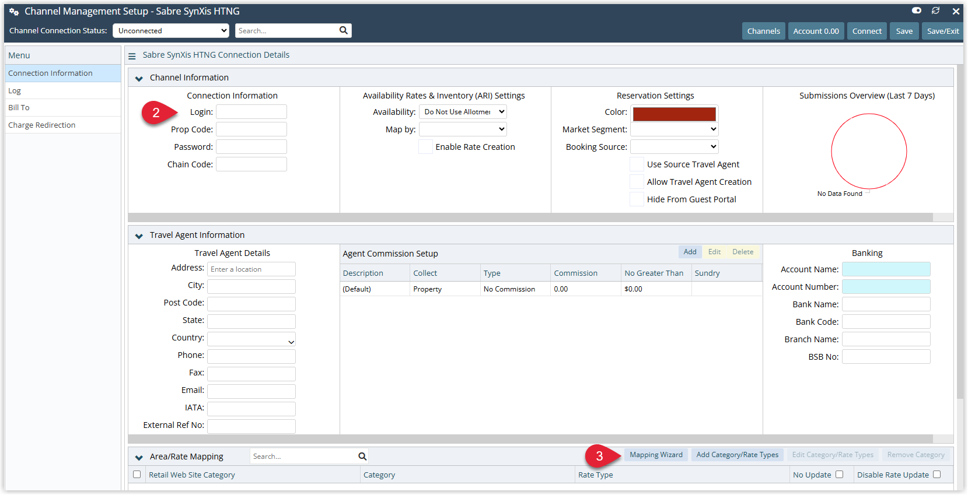Click the Save button
The image size is (968, 495).
point(904,31)
